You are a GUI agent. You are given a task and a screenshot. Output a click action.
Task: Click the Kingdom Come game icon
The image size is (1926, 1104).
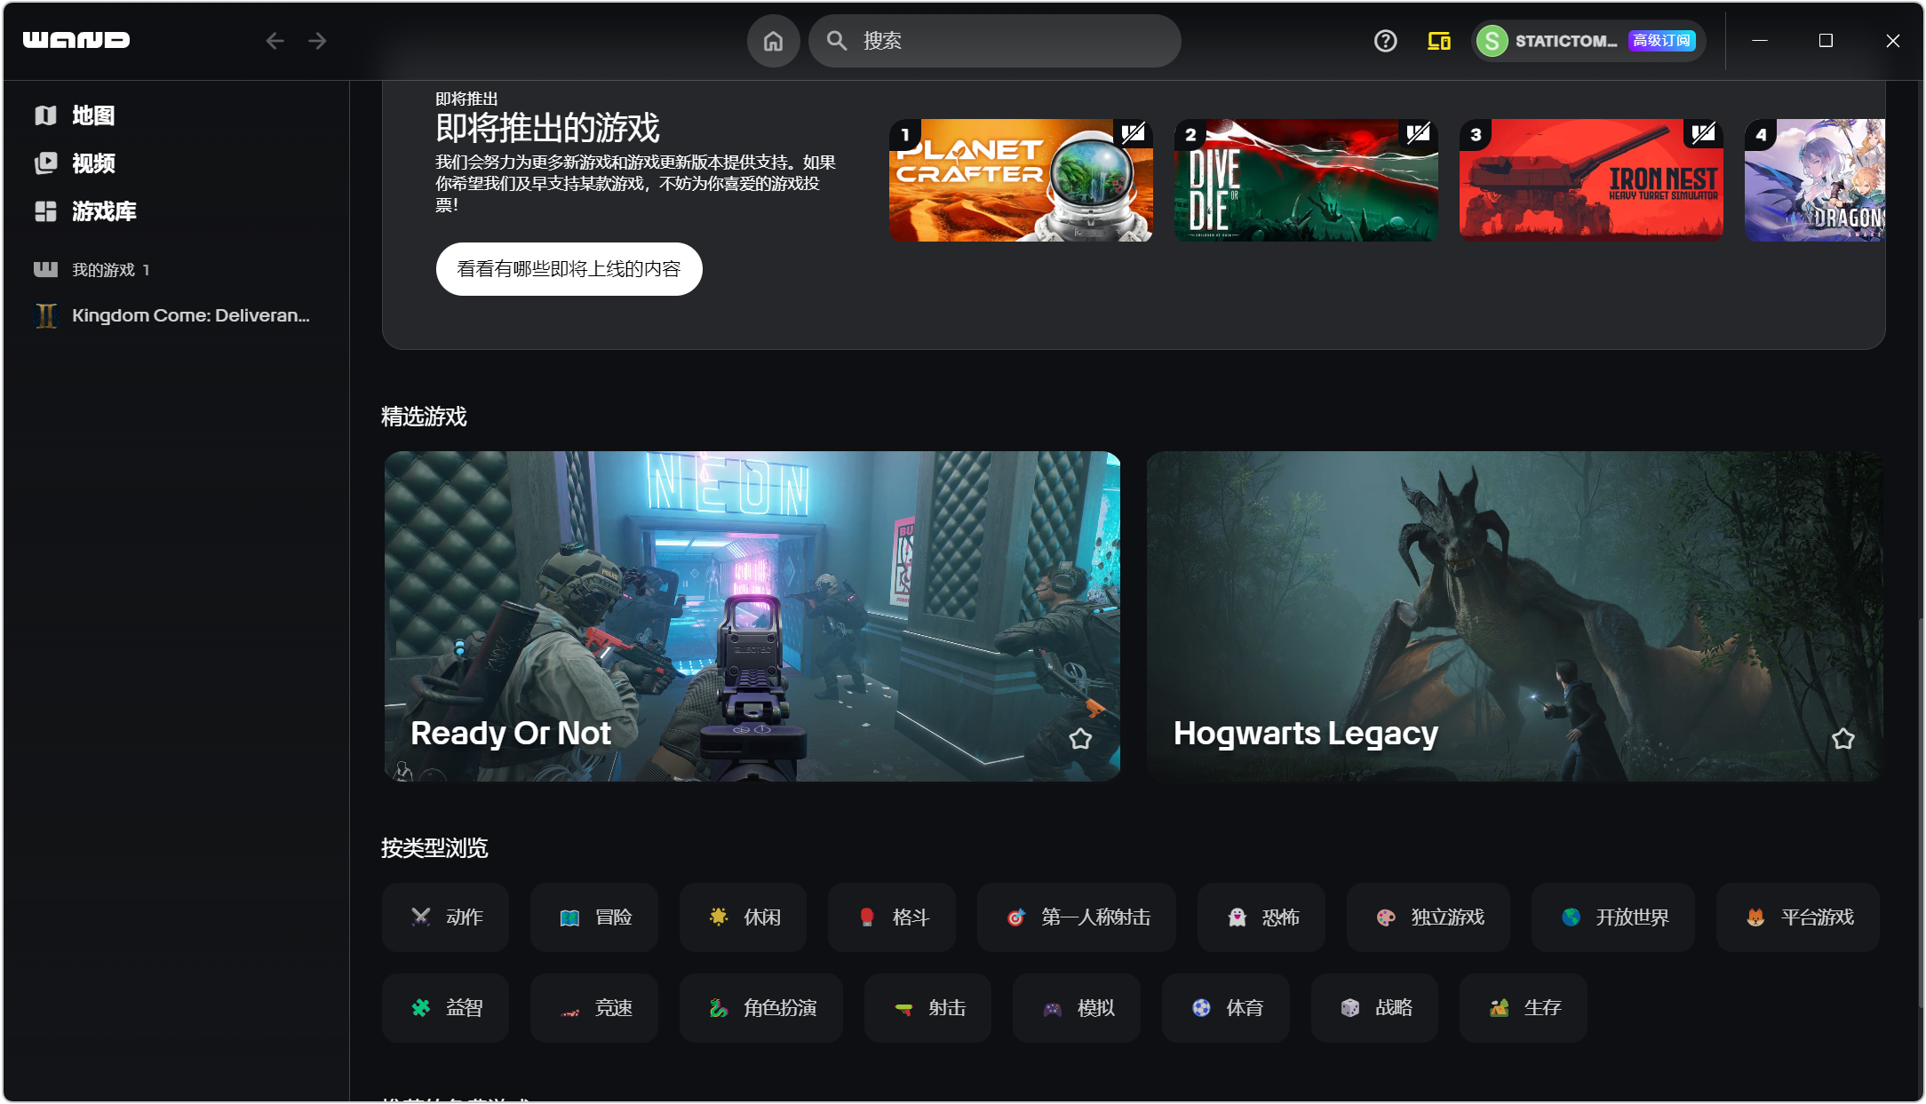coord(46,315)
